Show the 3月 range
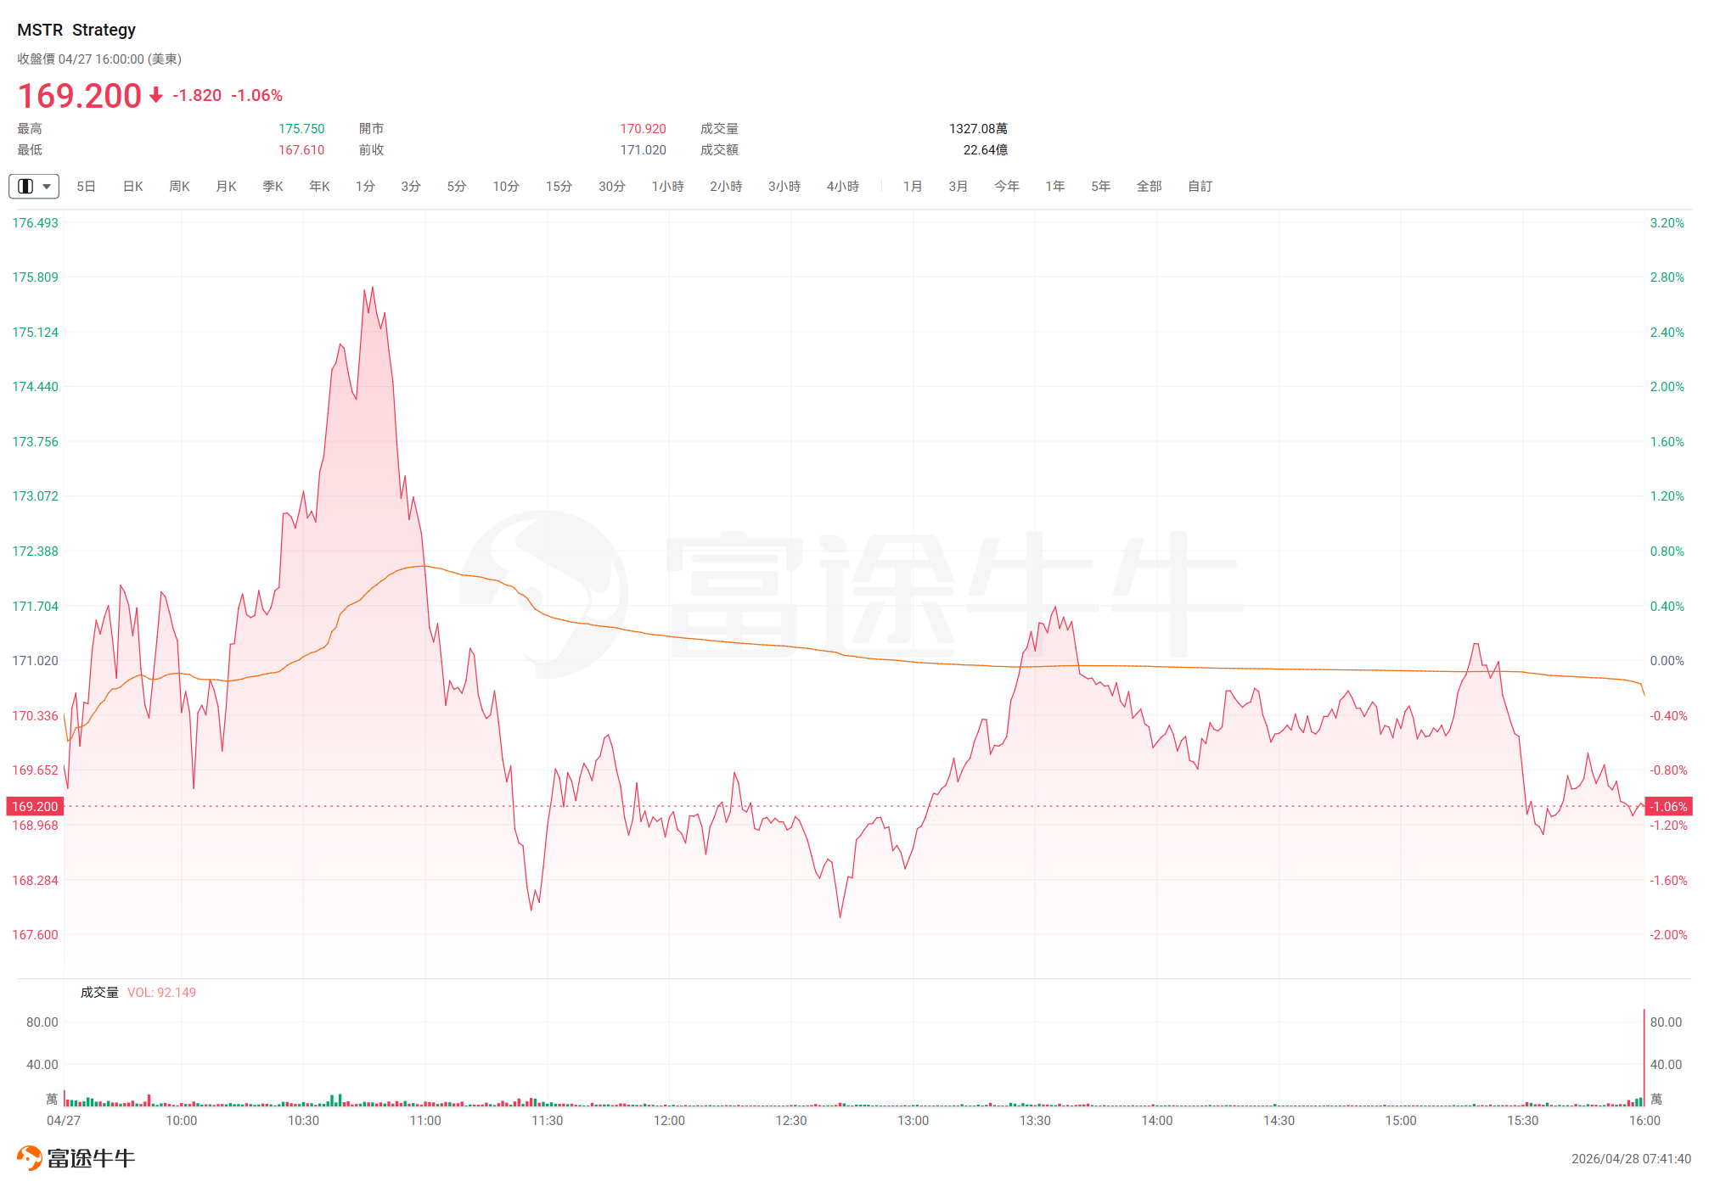Image resolution: width=1709 pixels, height=1187 pixels. coord(959,186)
